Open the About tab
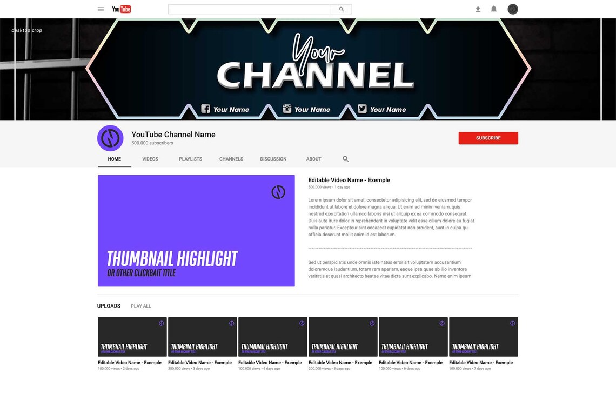Image resolution: width=616 pixels, height=394 pixels. click(x=313, y=159)
